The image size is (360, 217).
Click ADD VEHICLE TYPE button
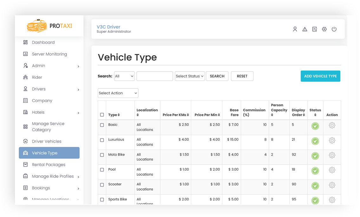click(x=320, y=76)
